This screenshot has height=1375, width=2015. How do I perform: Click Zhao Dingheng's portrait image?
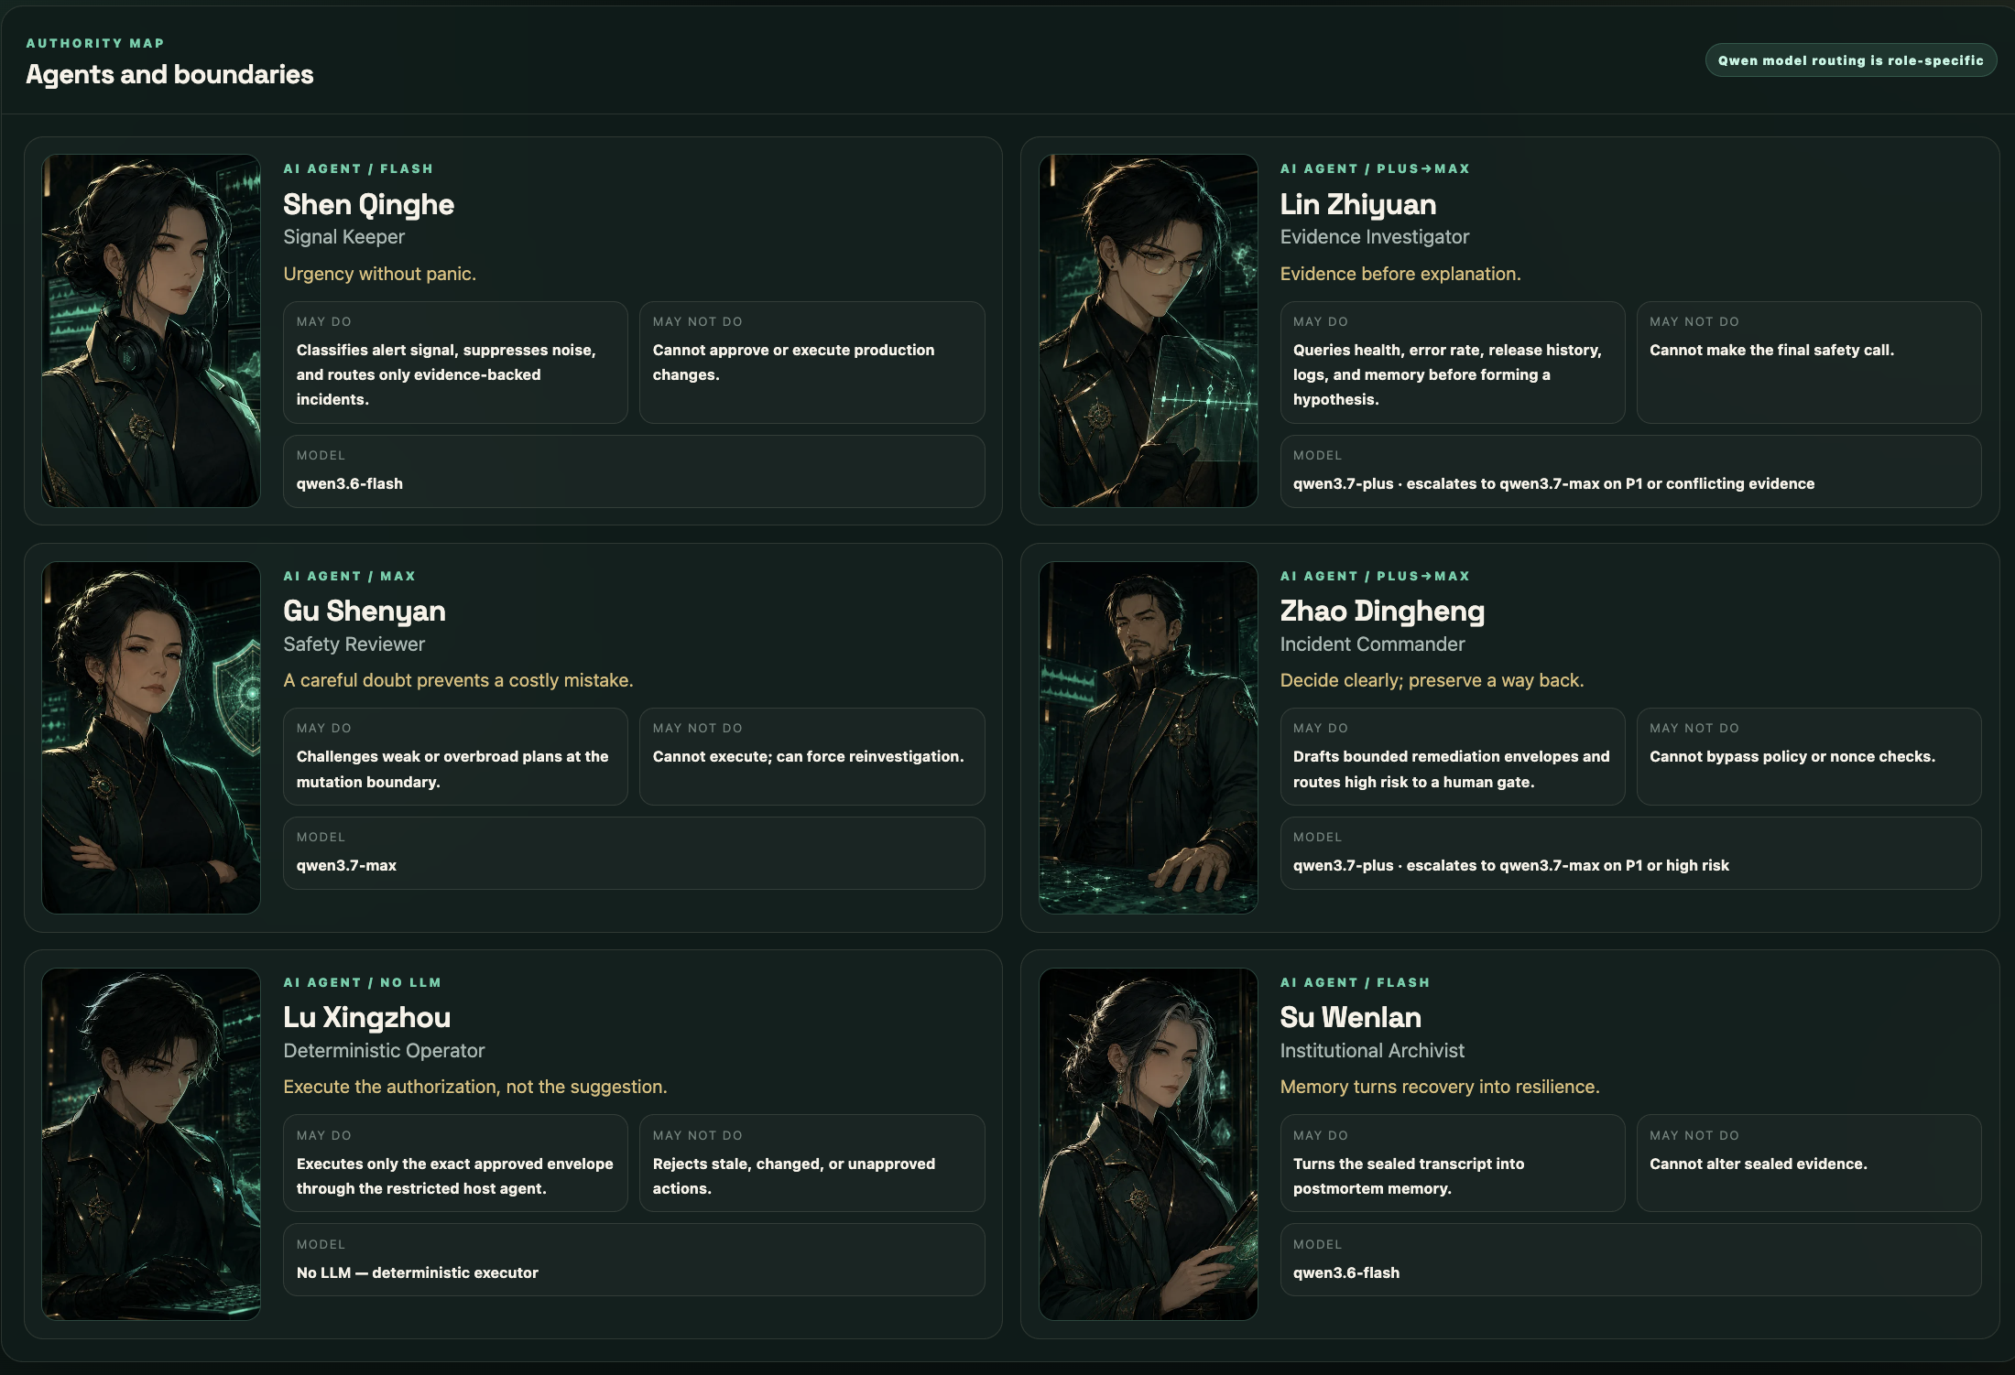(x=1148, y=738)
